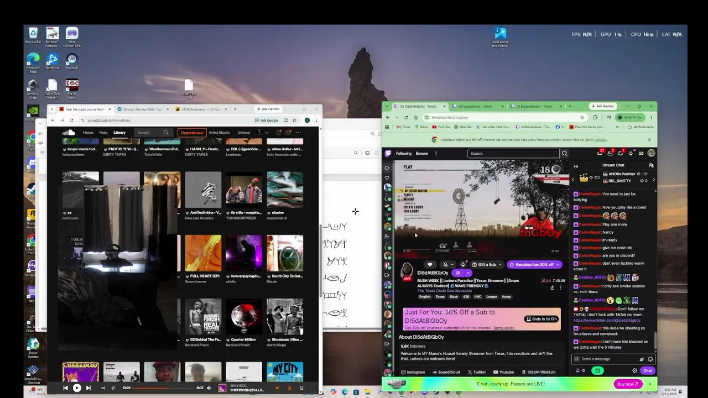Reload the SoundCloud page

point(71,120)
